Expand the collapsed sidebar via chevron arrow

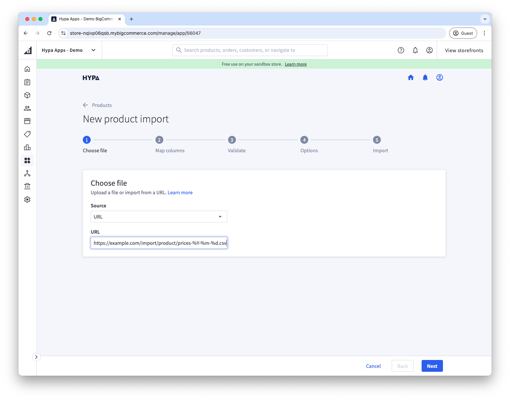(x=36, y=357)
